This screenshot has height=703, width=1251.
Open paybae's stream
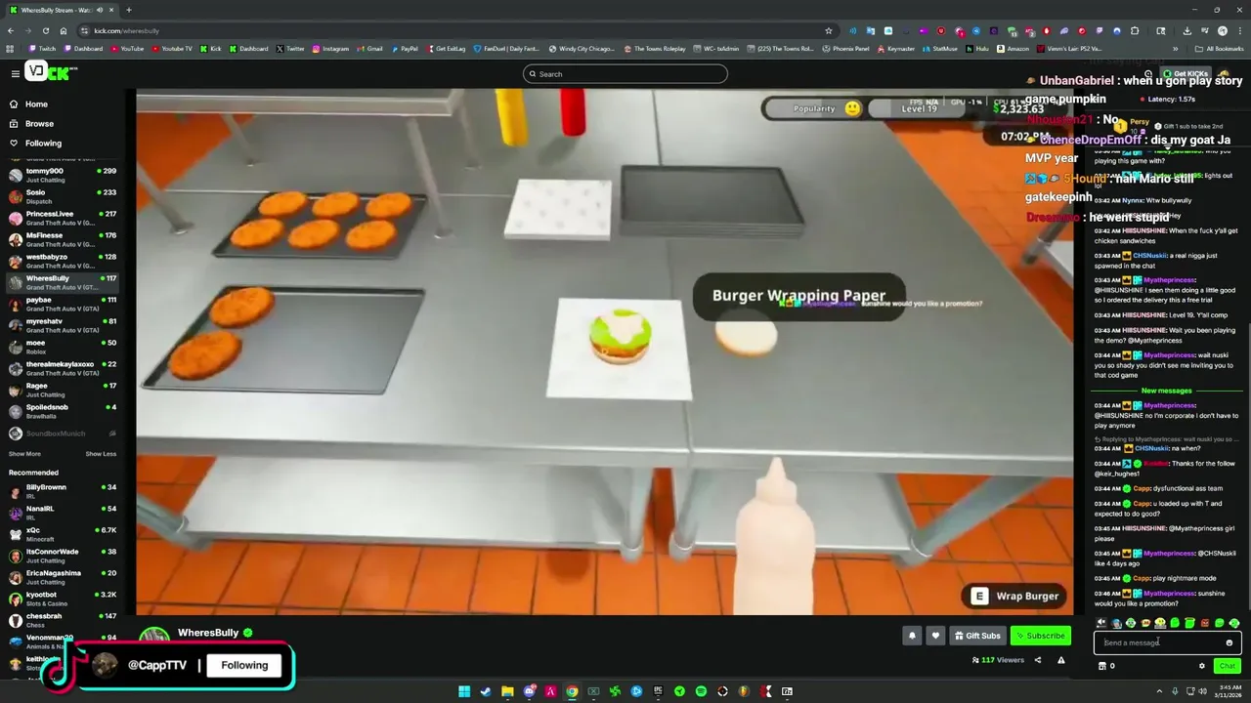coord(64,304)
